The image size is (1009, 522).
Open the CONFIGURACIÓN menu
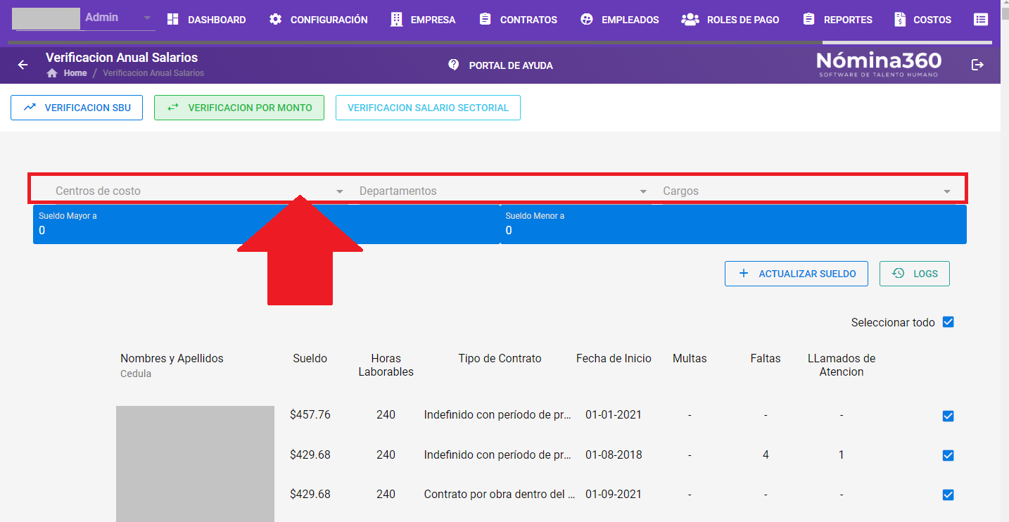319,20
